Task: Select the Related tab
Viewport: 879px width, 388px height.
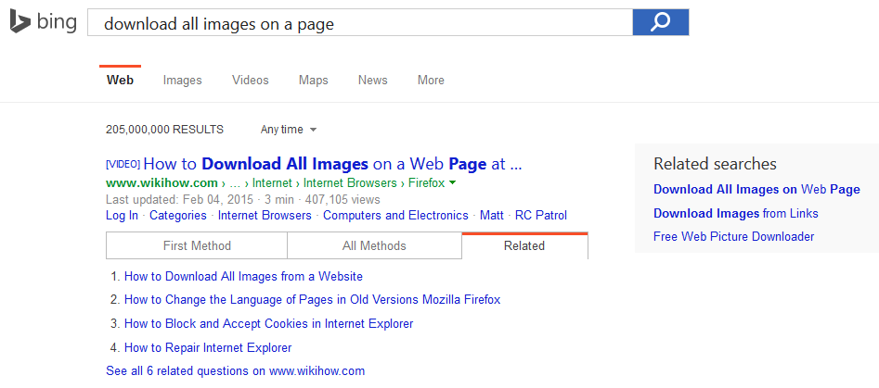Action: coord(524,245)
